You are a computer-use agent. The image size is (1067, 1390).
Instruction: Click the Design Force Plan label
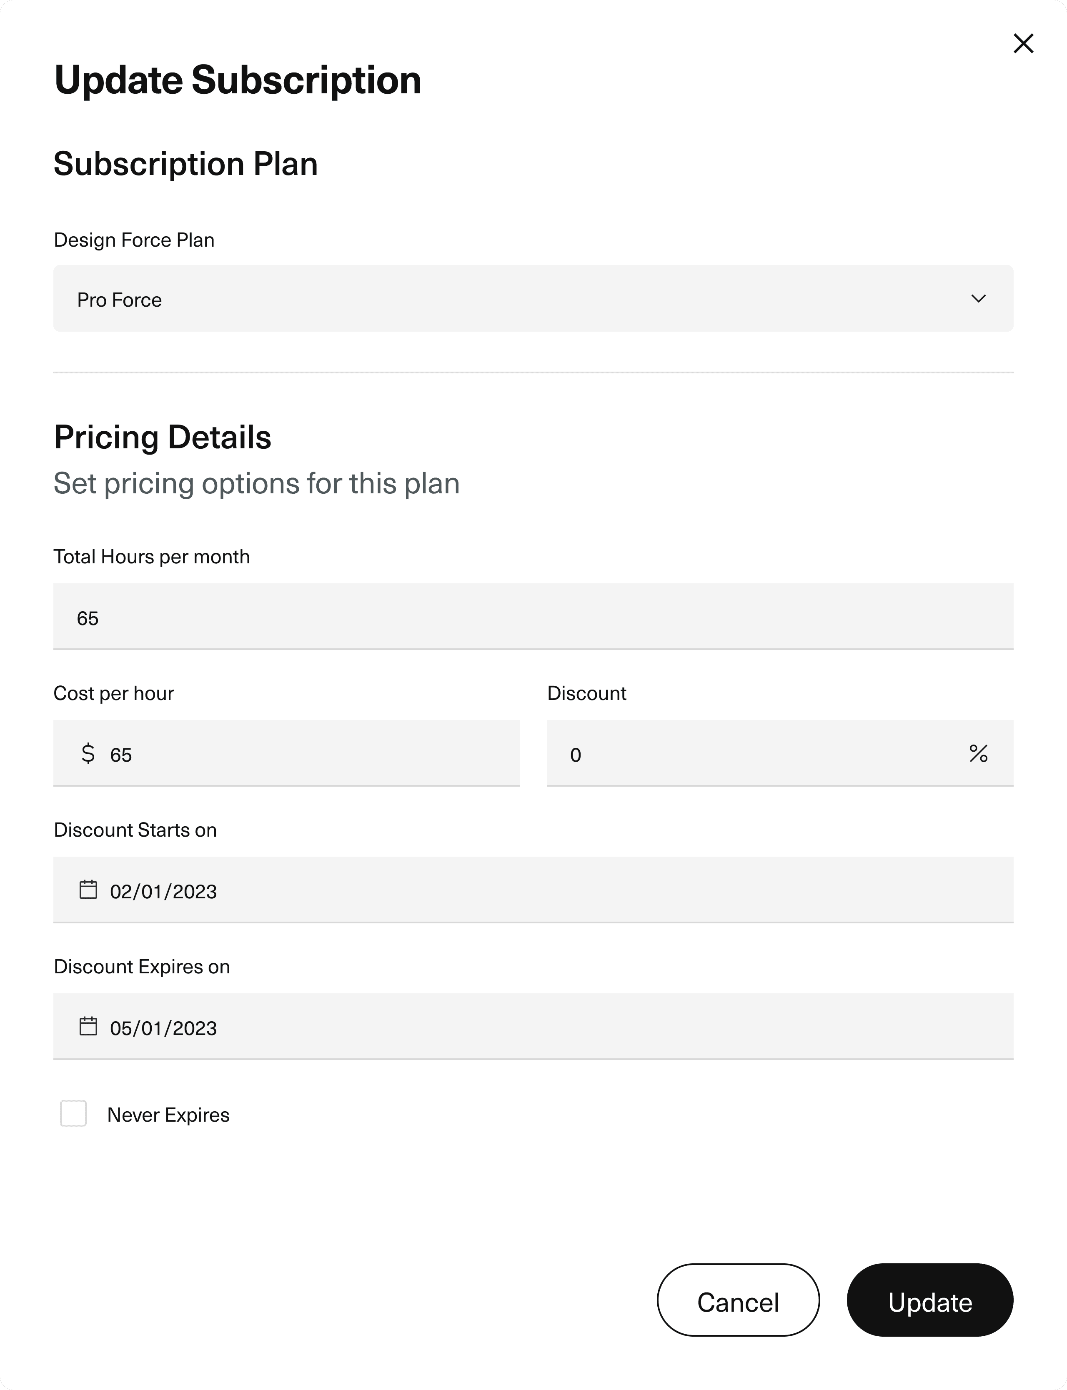[134, 240]
